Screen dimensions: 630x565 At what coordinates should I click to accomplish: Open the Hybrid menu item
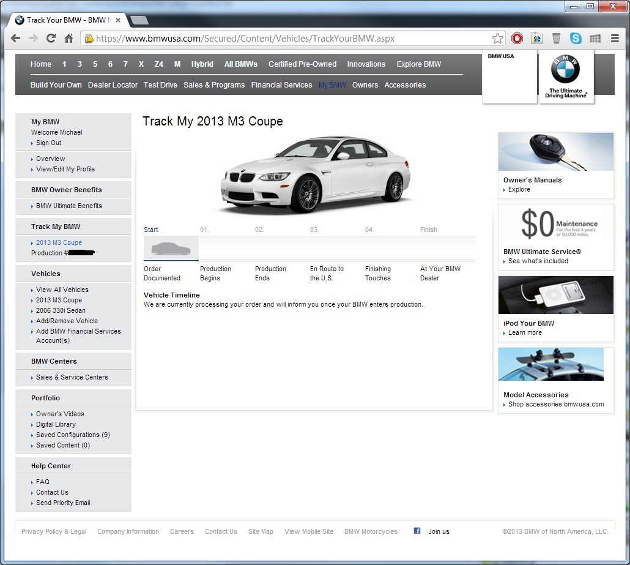[202, 64]
